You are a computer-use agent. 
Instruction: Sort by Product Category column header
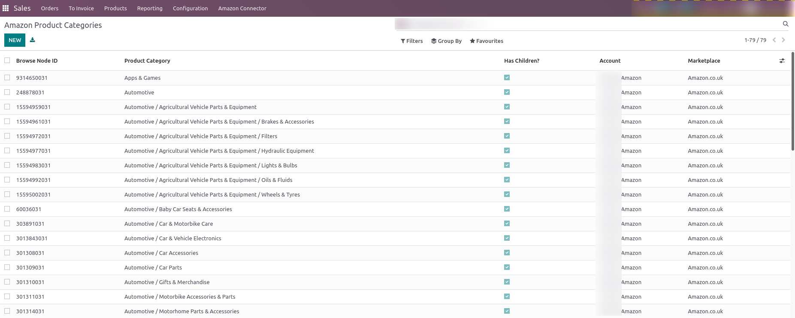147,61
